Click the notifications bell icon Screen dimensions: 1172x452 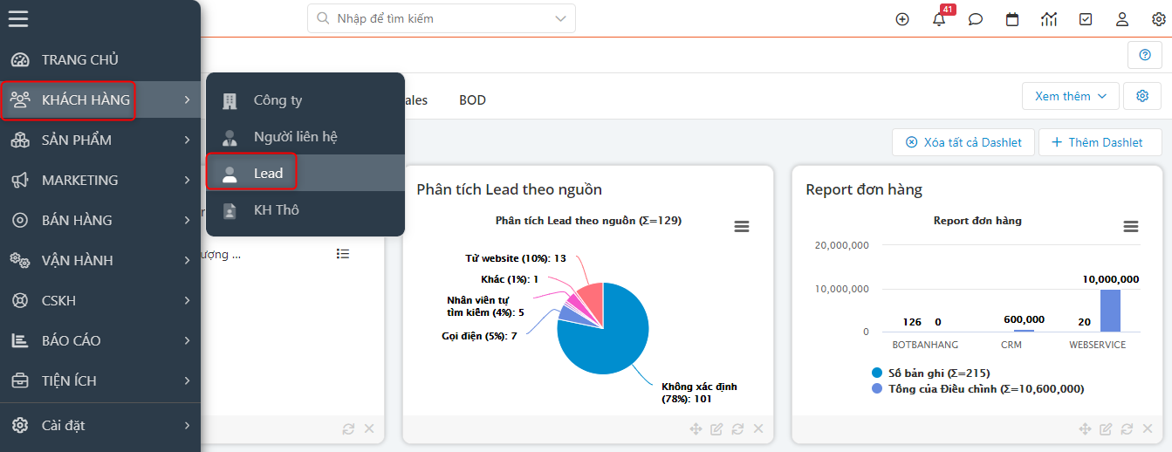939,19
